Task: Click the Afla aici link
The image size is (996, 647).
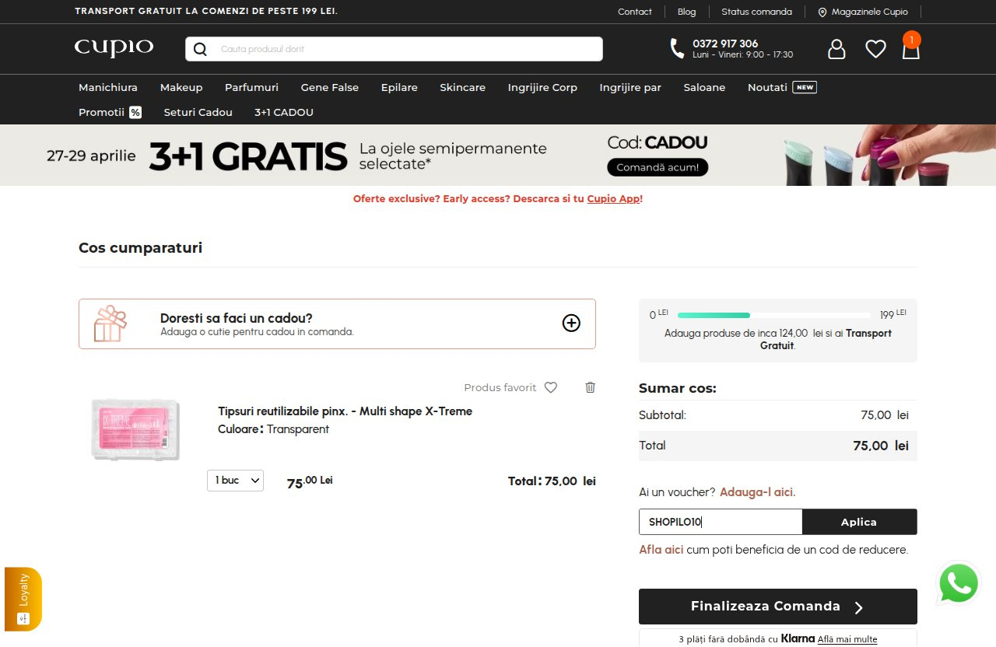Action: [661, 550]
